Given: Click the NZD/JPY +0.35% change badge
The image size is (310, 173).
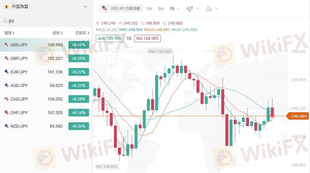Looking at the screenshot, I should click(78, 126).
